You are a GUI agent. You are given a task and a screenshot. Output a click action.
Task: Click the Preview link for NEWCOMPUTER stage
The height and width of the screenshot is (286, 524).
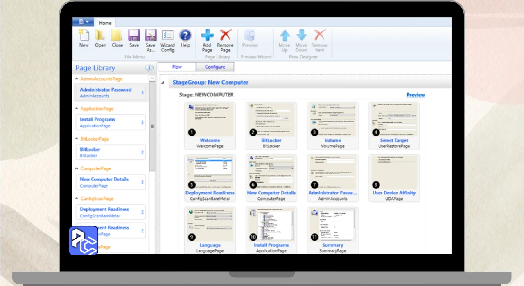(x=415, y=95)
